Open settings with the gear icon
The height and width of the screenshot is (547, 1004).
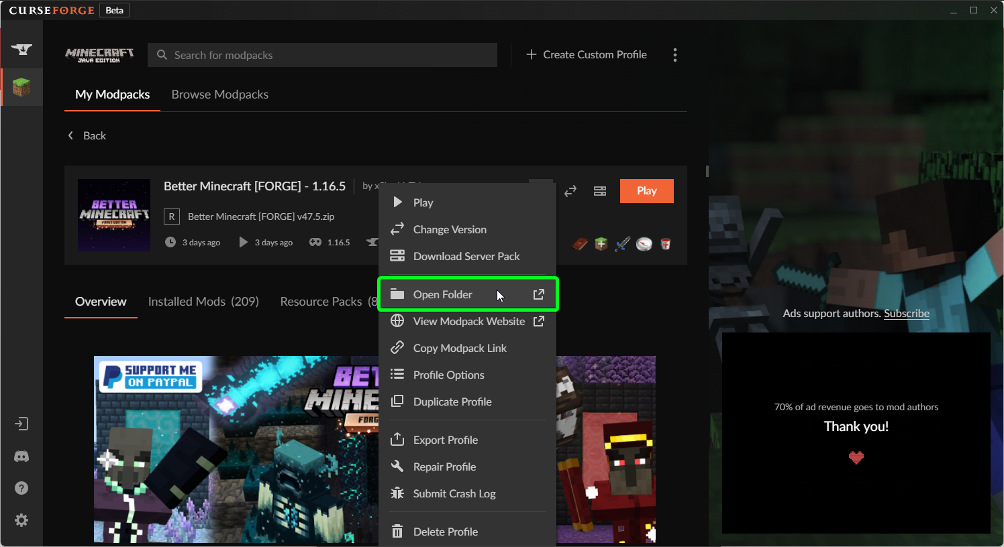pyautogui.click(x=21, y=520)
